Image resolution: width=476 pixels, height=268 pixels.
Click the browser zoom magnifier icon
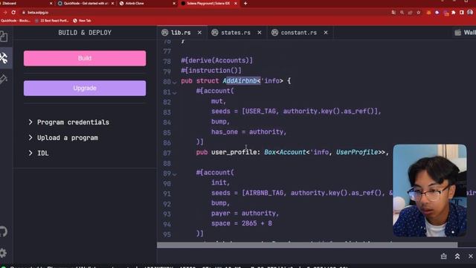(x=402, y=13)
